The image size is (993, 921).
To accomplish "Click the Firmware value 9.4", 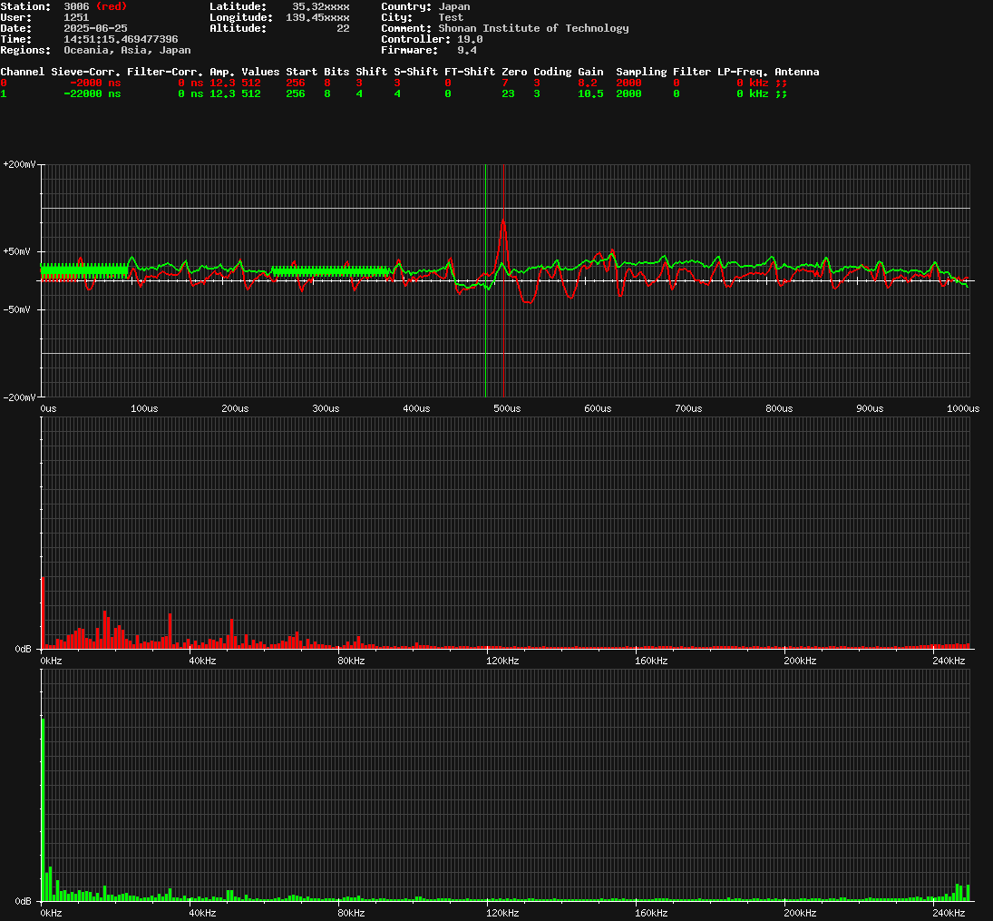I will click(x=467, y=50).
